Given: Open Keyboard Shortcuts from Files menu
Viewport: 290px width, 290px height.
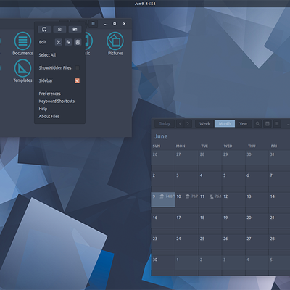Looking at the screenshot, I should point(57,101).
